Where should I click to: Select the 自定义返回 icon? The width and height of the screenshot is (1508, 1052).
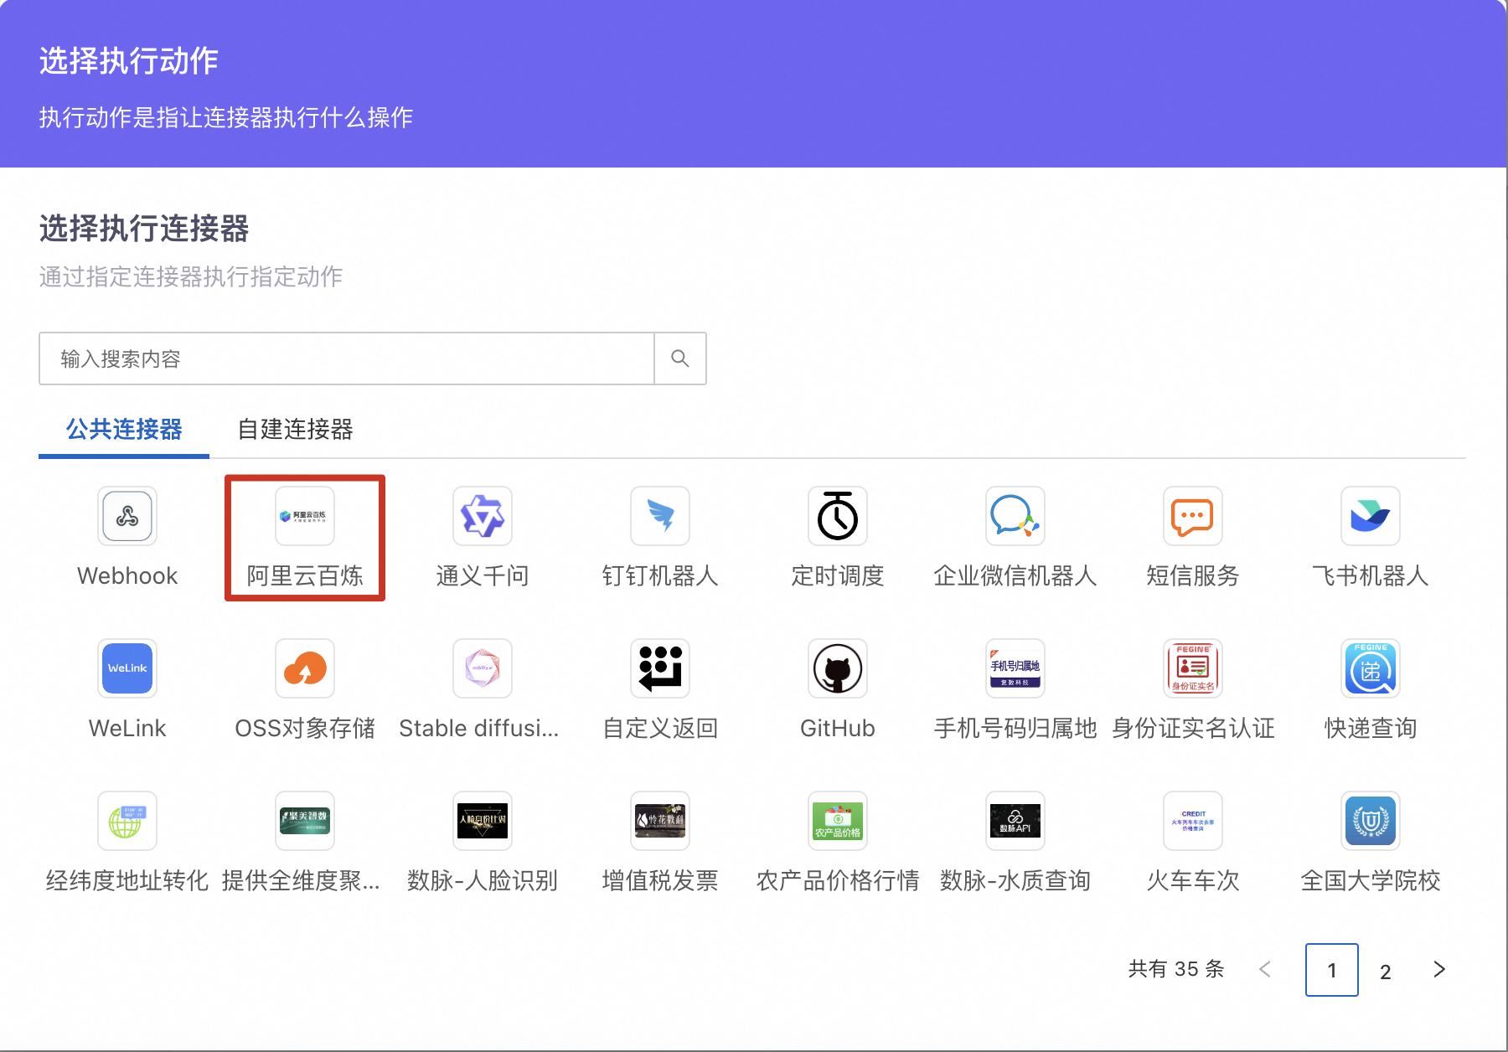pos(660,668)
